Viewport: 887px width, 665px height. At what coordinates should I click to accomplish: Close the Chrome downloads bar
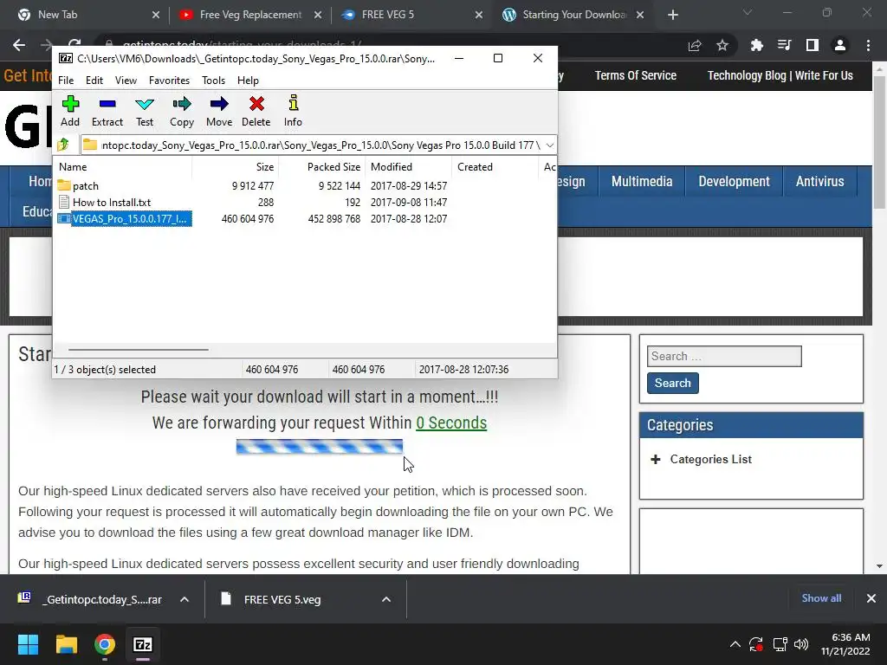(x=871, y=598)
